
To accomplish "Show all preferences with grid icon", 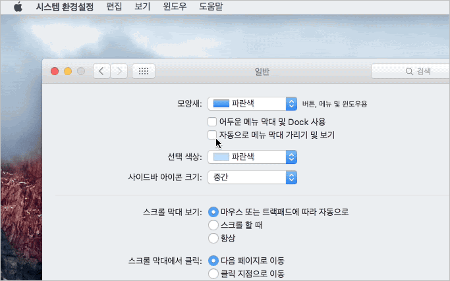I will pos(144,71).
